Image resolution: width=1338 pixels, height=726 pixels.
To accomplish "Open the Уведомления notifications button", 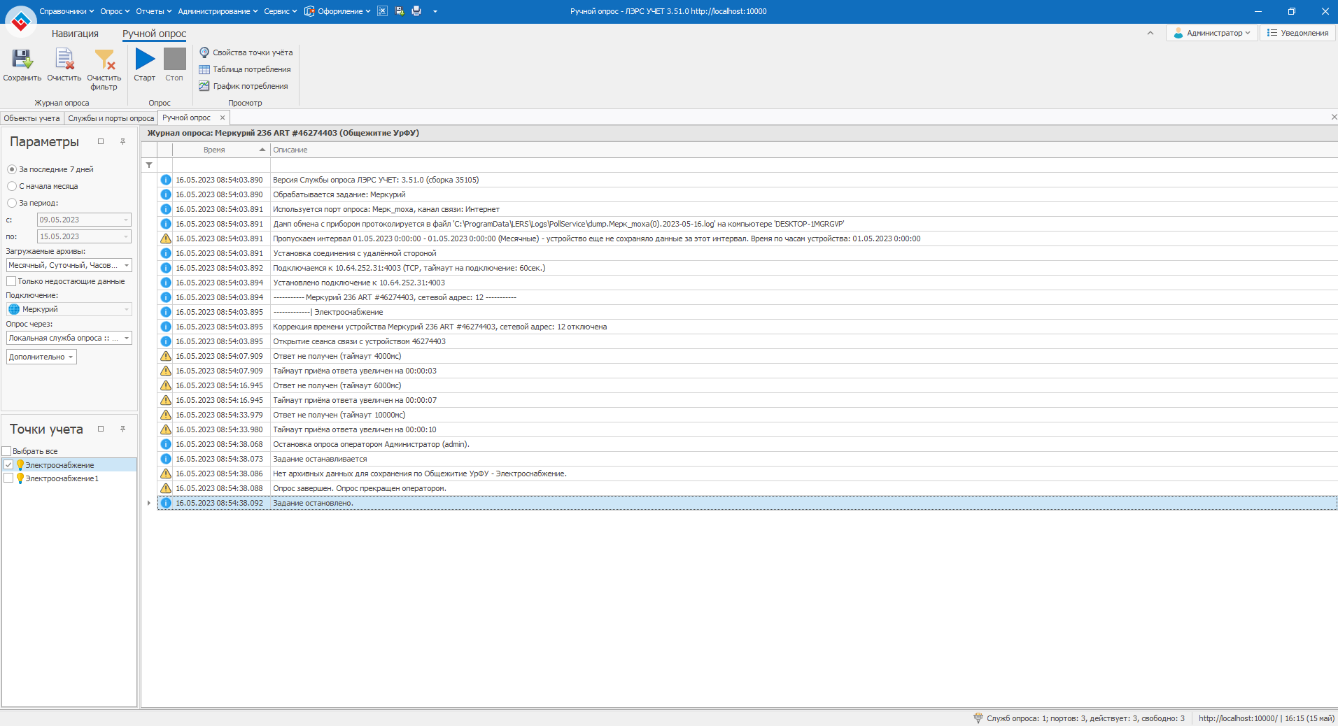I will tap(1297, 33).
